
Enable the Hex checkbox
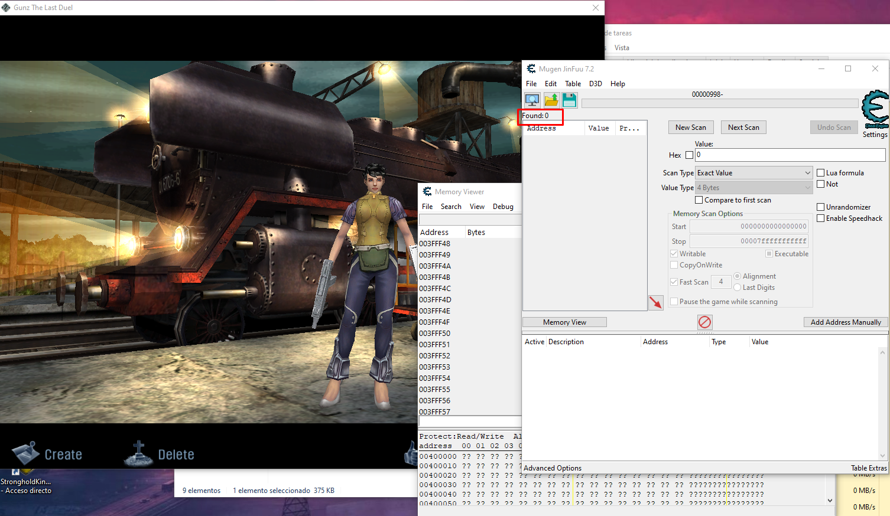pos(689,155)
